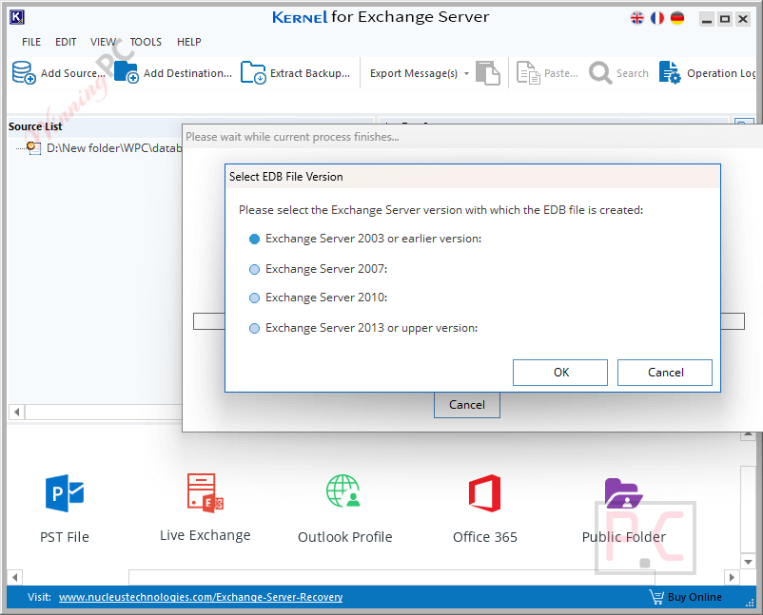The width and height of the screenshot is (763, 615).
Task: Open the nucleustechnologies.com Exchange-Server-Recovery link
Action: [201, 597]
